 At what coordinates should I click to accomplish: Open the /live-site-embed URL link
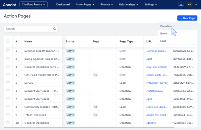click(156, 67)
